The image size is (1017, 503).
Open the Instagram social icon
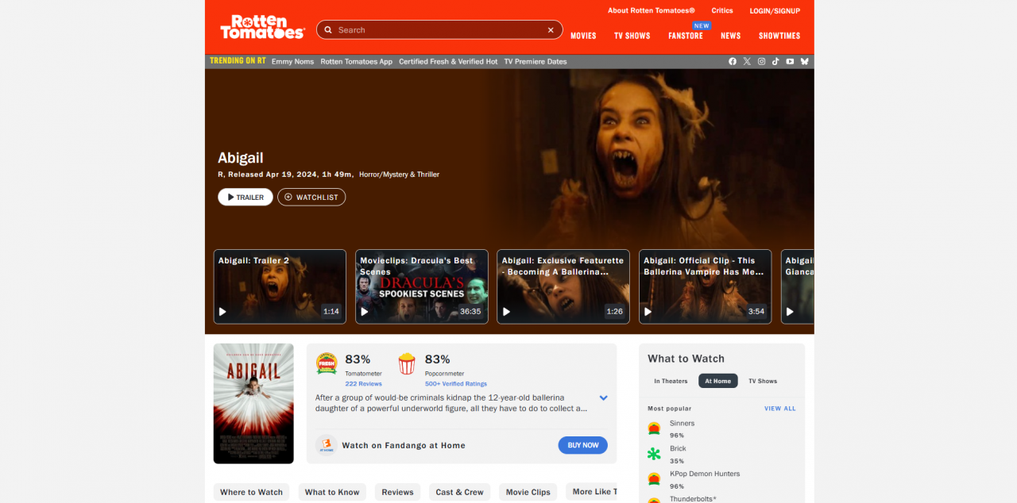tap(761, 61)
